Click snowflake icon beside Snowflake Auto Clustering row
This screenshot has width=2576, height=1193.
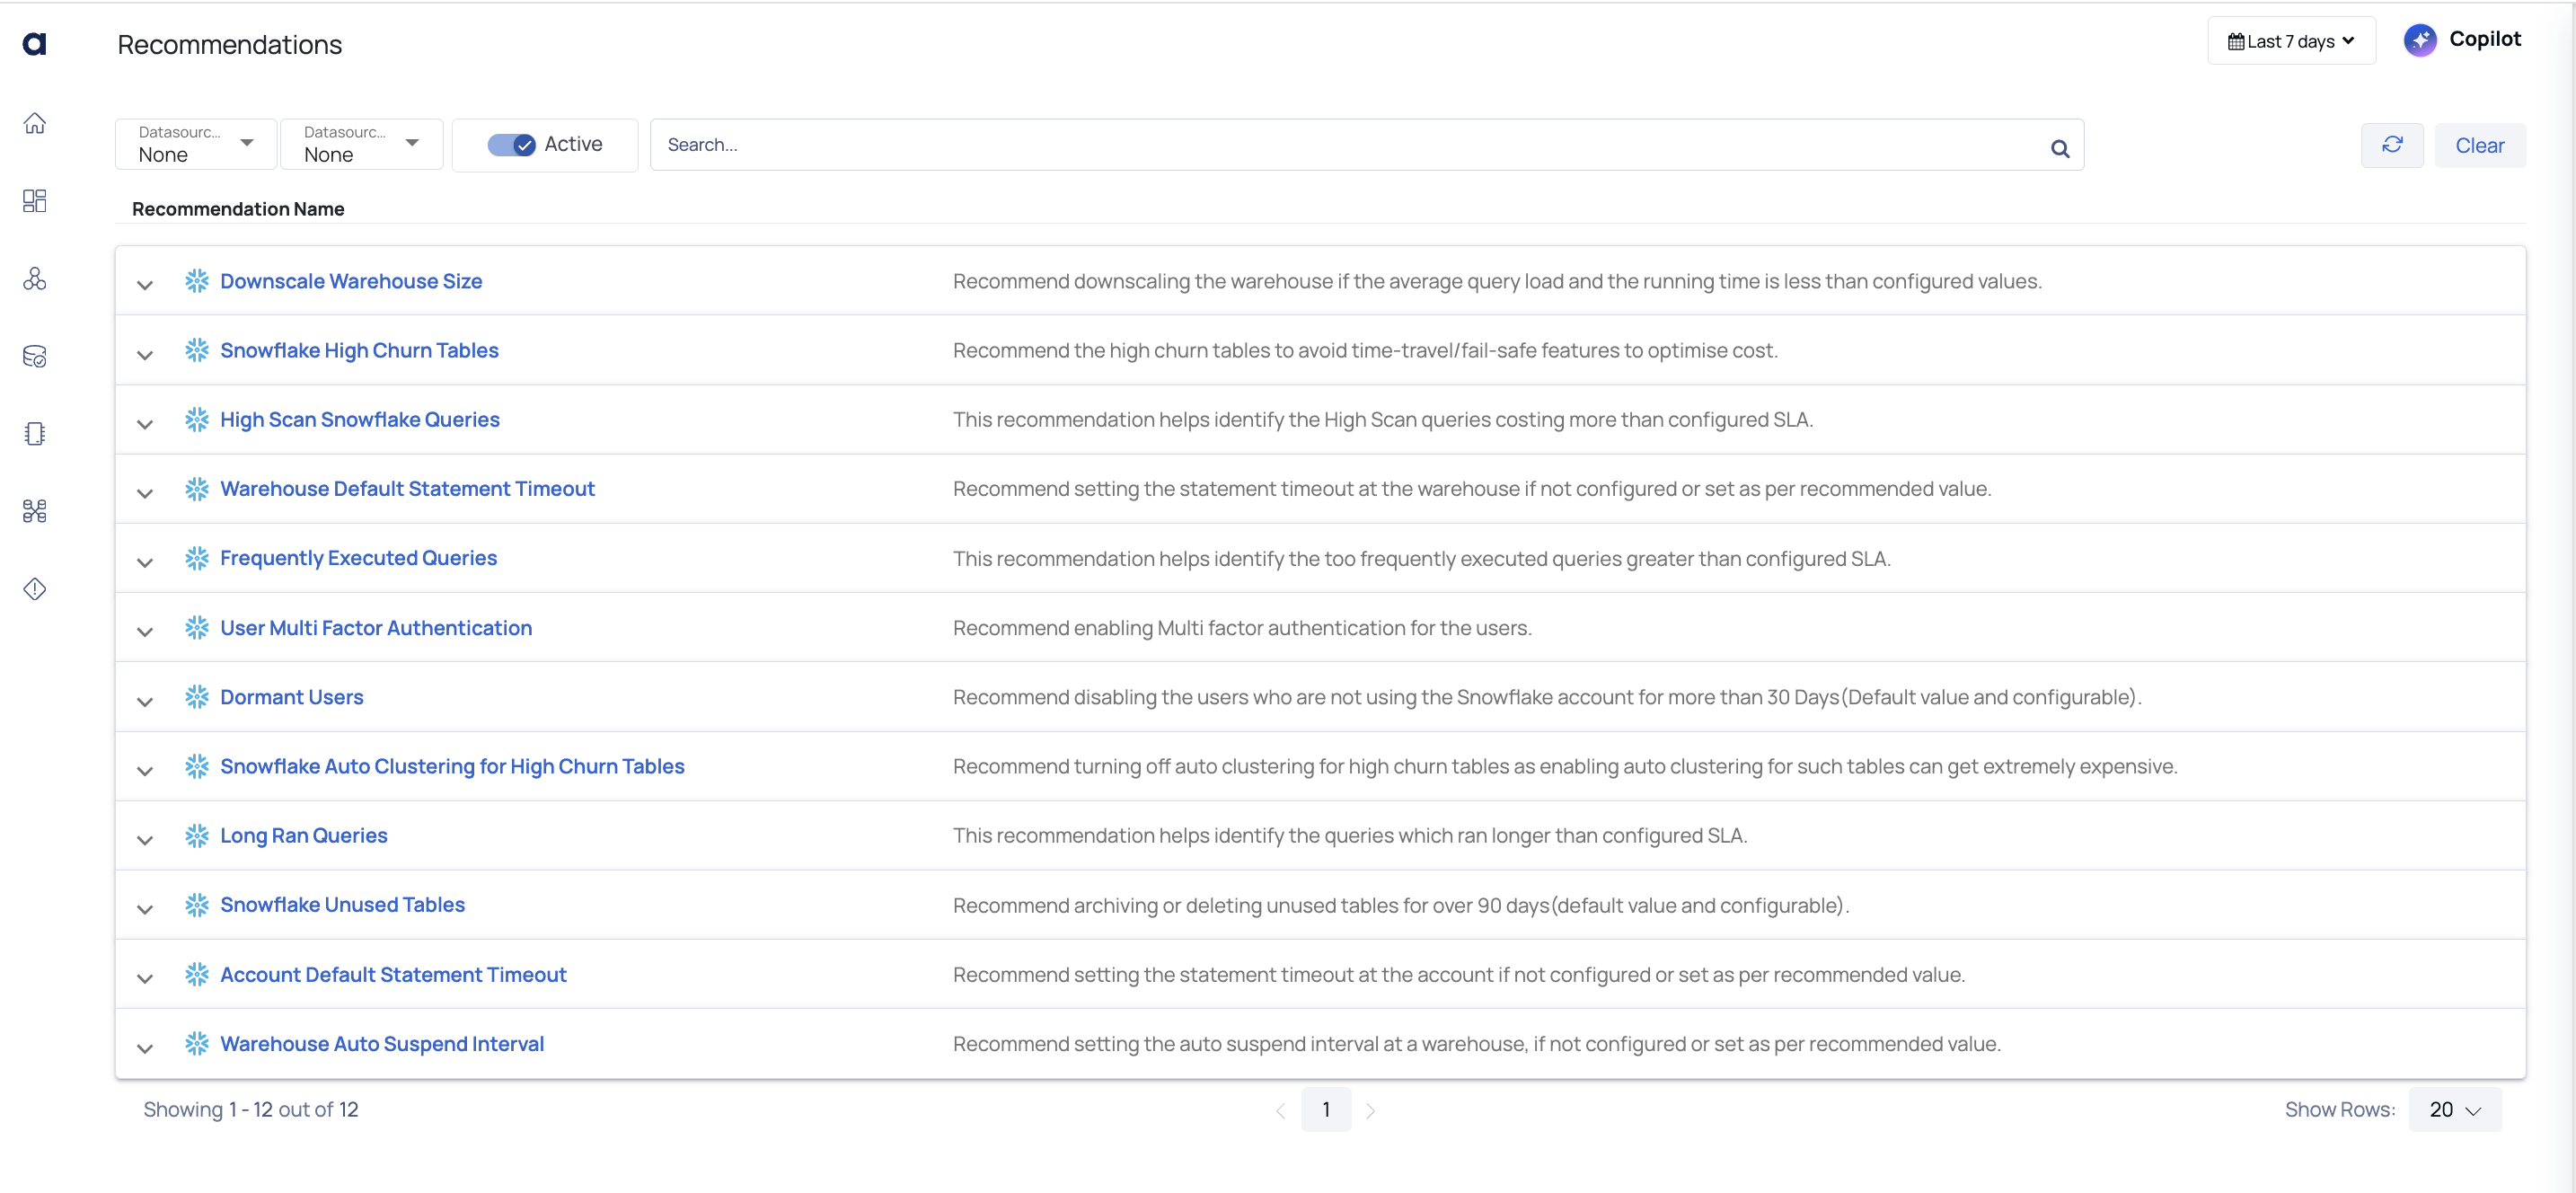(x=197, y=766)
